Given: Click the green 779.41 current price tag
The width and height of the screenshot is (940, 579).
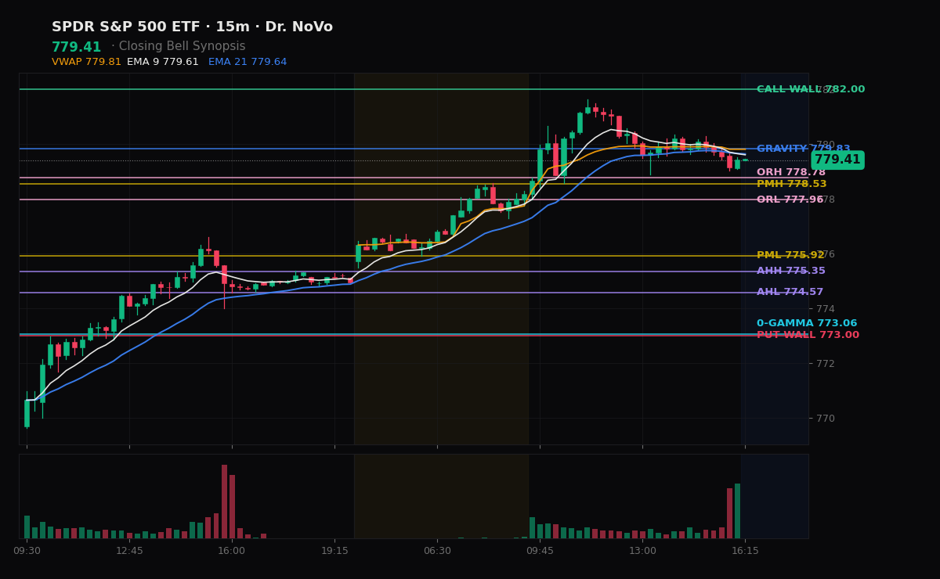Looking at the screenshot, I should (837, 160).
